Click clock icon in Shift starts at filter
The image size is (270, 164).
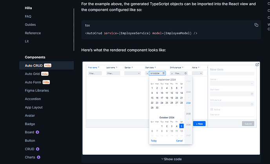pyautogui.click(x=185, y=73)
